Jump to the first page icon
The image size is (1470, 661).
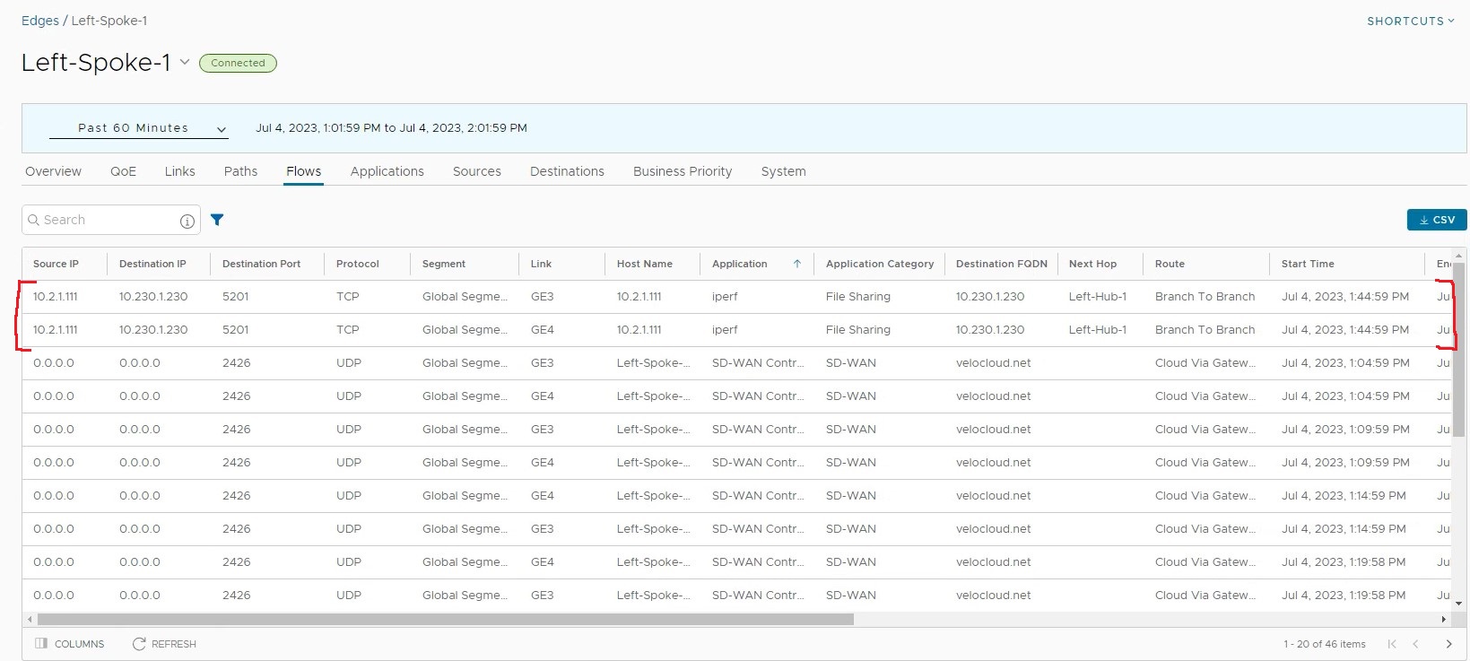[x=1392, y=644]
